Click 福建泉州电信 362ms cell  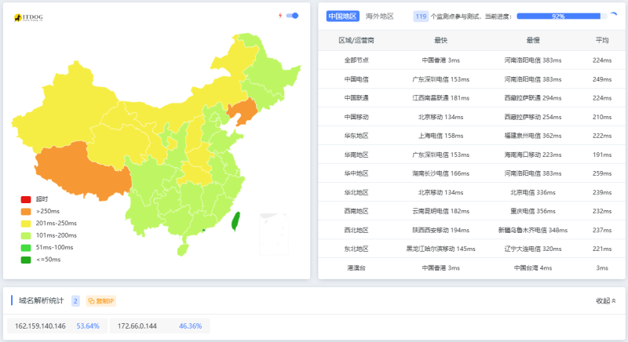point(533,136)
